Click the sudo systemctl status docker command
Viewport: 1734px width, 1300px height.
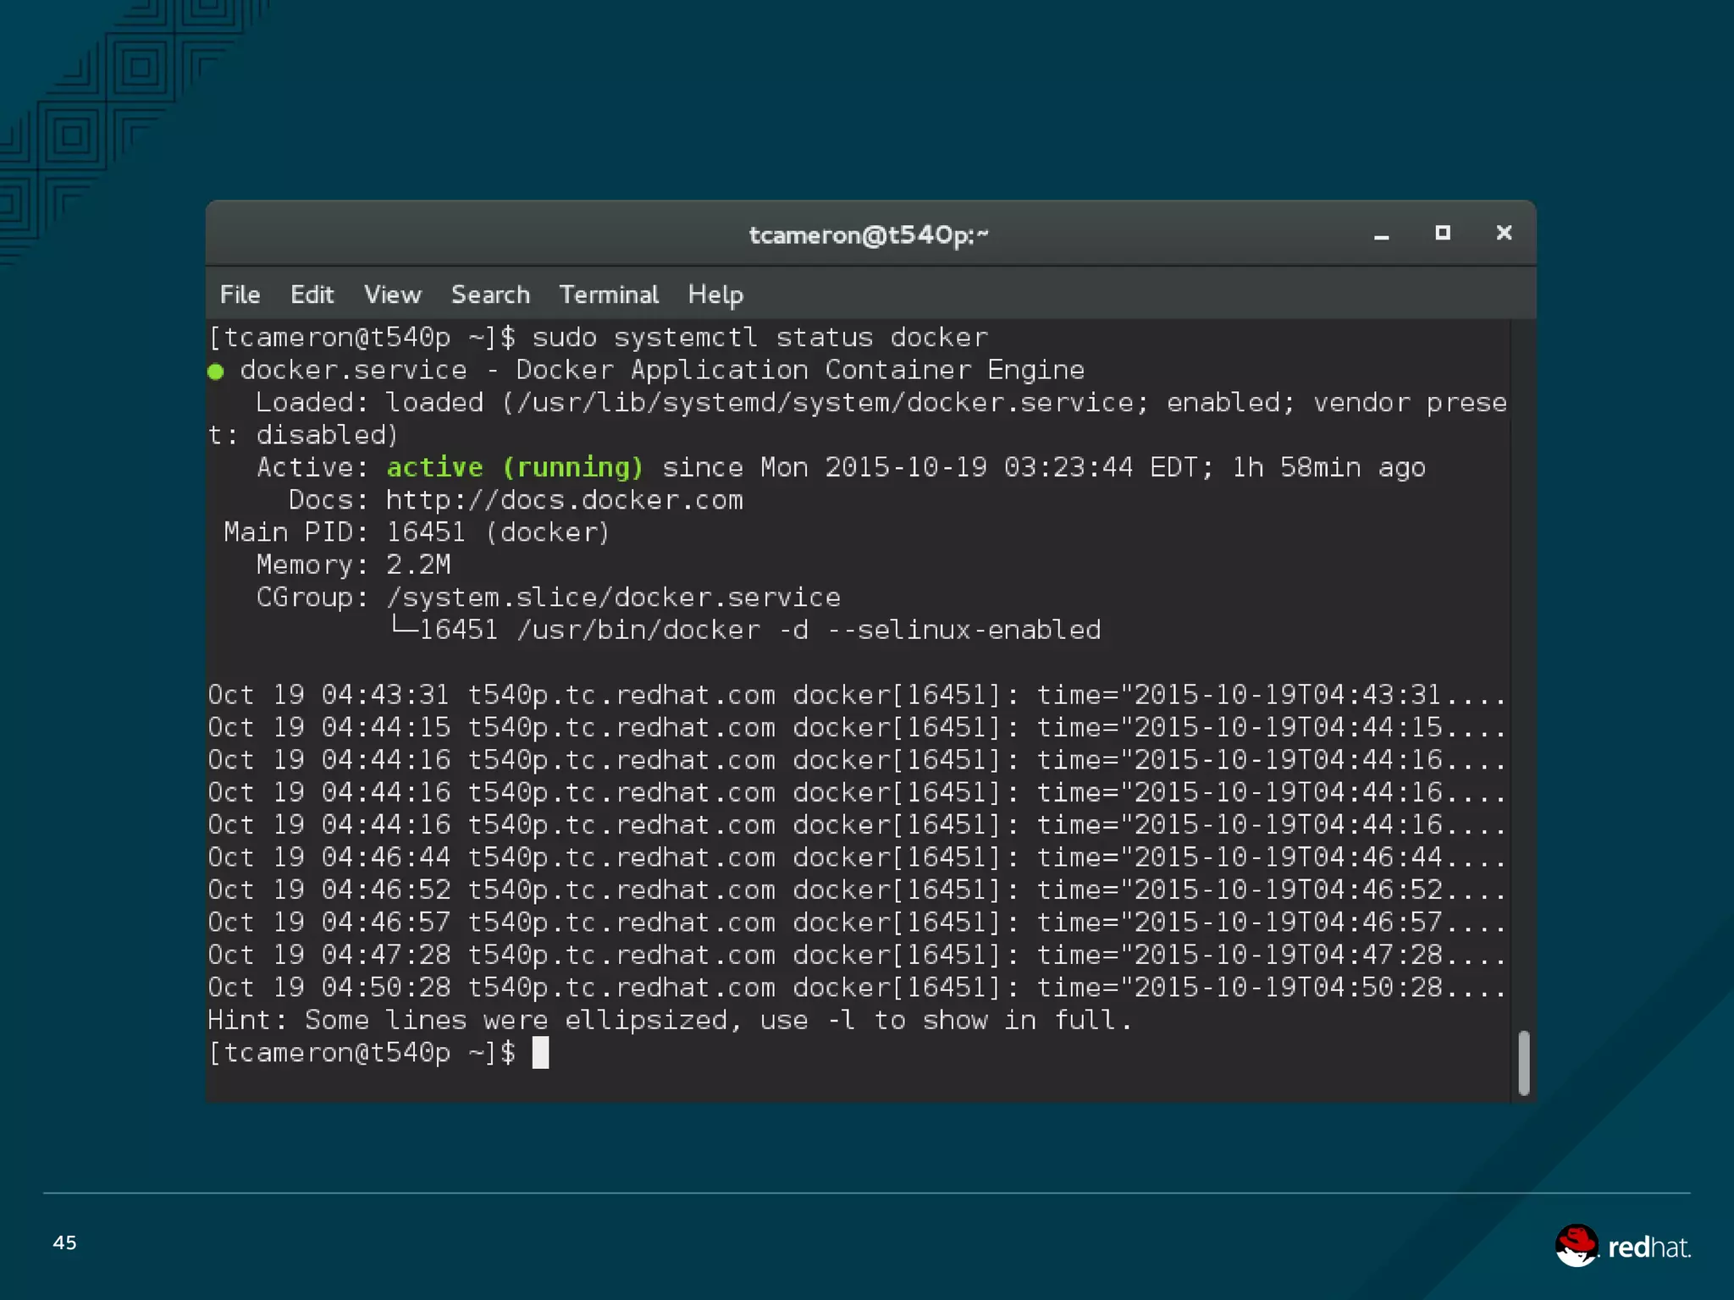759,338
